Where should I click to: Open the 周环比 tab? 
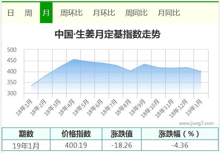pyautogui.click(x=71, y=13)
